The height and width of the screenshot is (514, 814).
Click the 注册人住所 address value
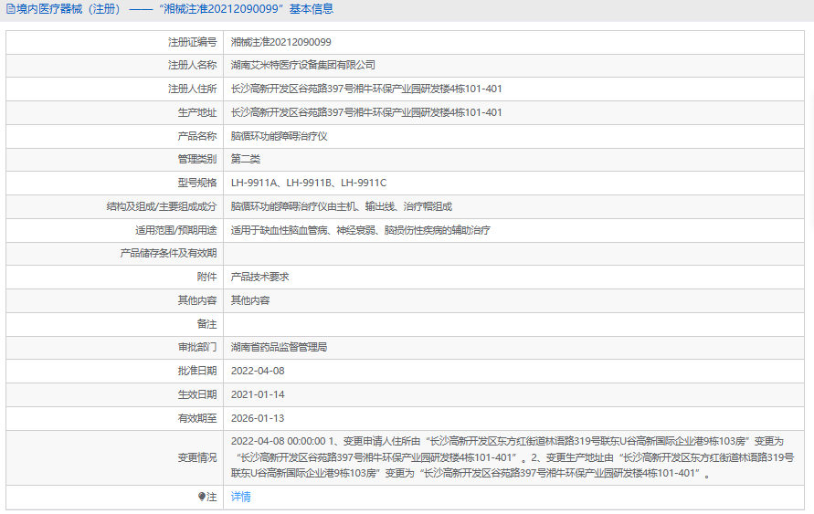pos(366,89)
